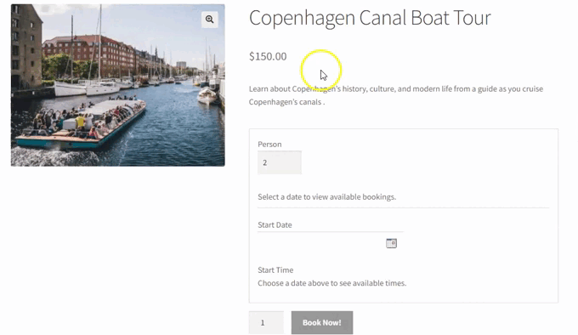
Task: Open the Start Date calendar picker icon
Action: click(x=391, y=243)
